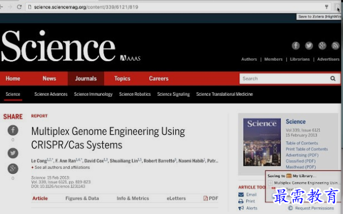The image size is (343, 214).
Task: Open Print Table of Contents link
Action: 307,149
